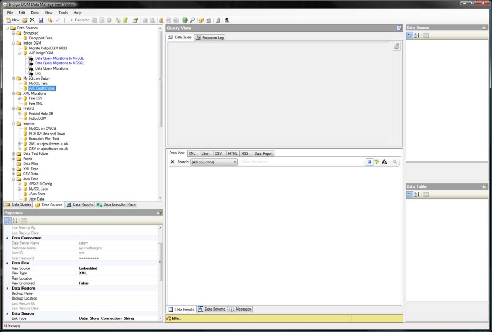This screenshot has height=332, width=492.
Task: Open the Tools menu
Action: click(x=63, y=12)
